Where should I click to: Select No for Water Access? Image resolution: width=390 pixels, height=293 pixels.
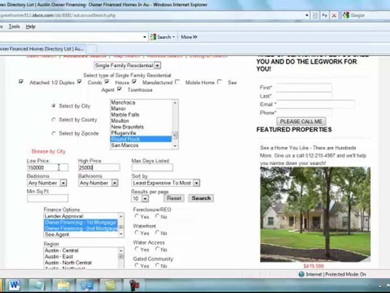click(x=157, y=249)
